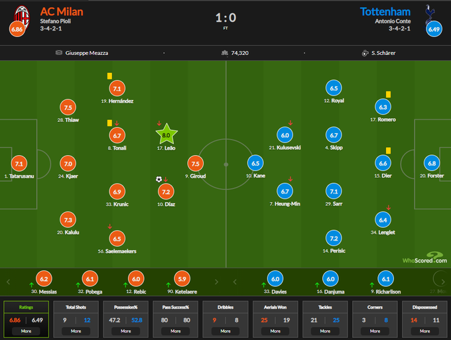Image resolution: width=451 pixels, height=340 pixels.
Task: Click the WhoScored.com logo
Action: pos(424,257)
